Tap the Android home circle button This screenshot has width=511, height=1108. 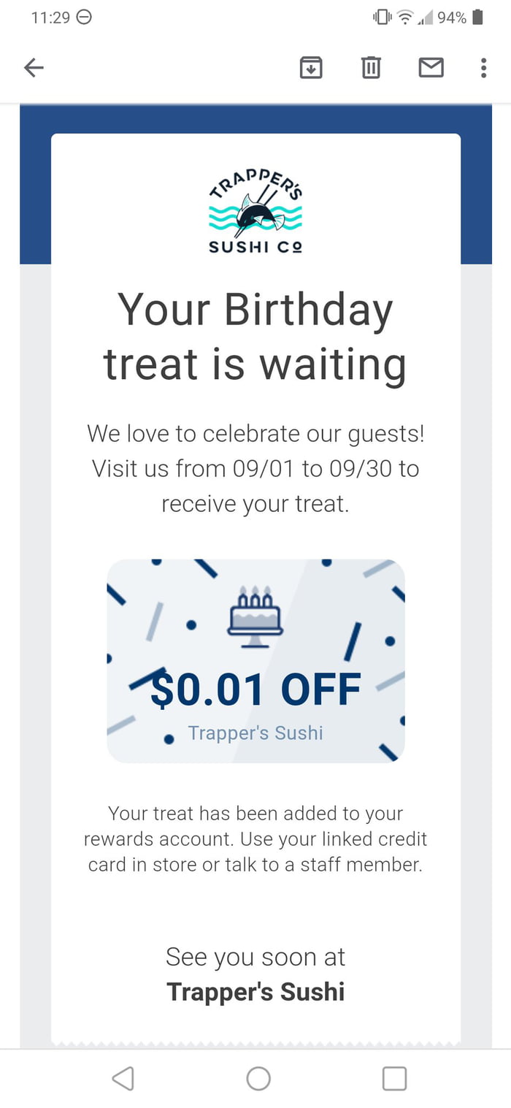coord(259,1077)
